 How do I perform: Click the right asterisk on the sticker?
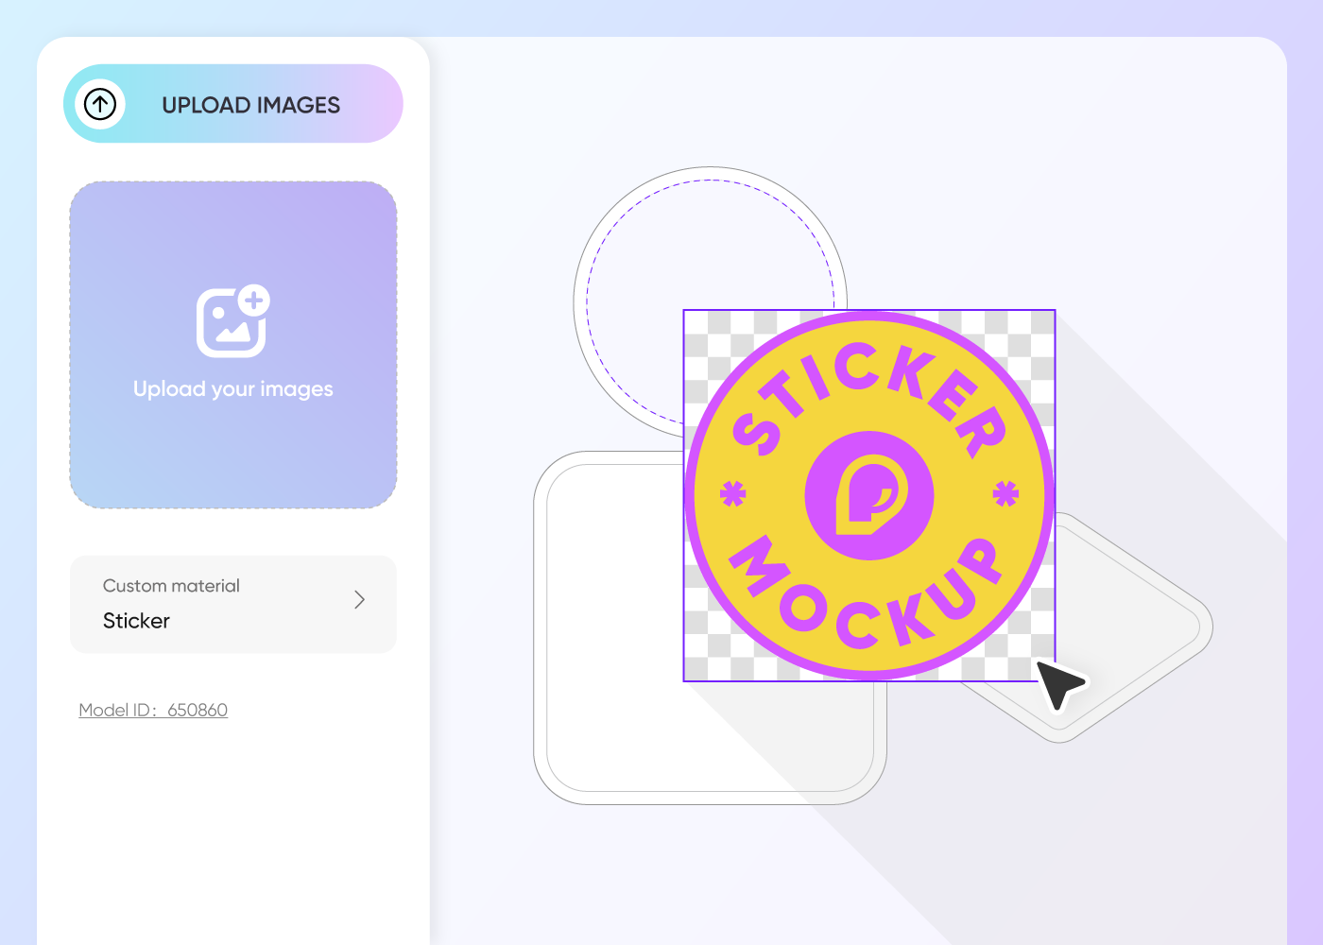coord(1005,493)
